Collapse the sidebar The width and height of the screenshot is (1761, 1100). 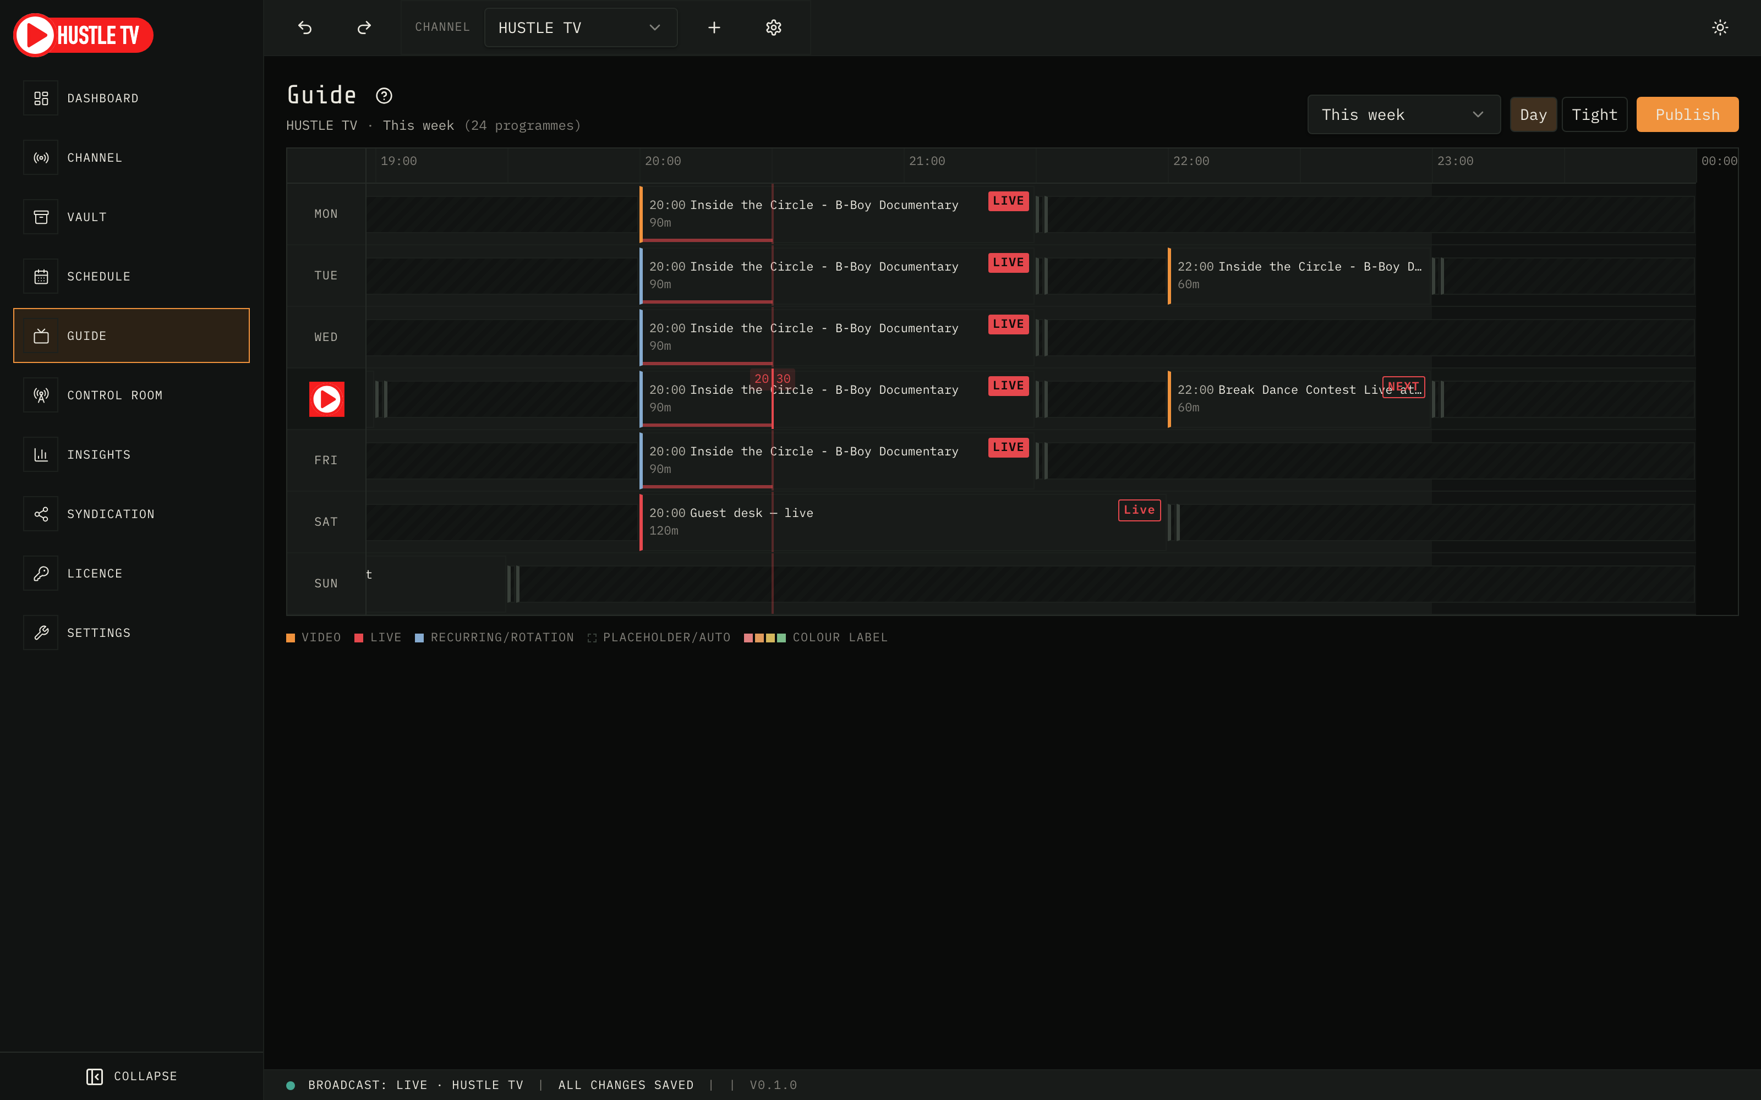(132, 1076)
